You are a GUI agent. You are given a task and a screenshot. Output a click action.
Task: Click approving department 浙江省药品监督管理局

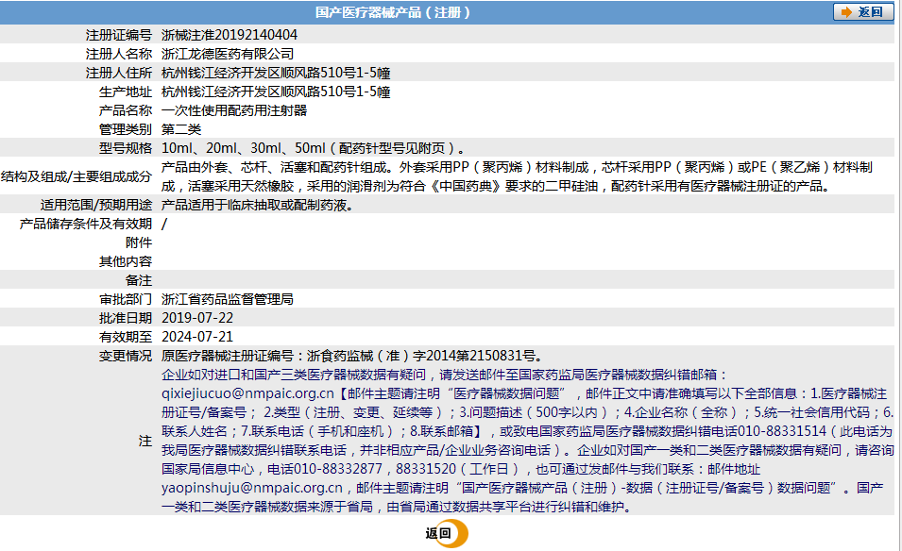[x=228, y=299]
